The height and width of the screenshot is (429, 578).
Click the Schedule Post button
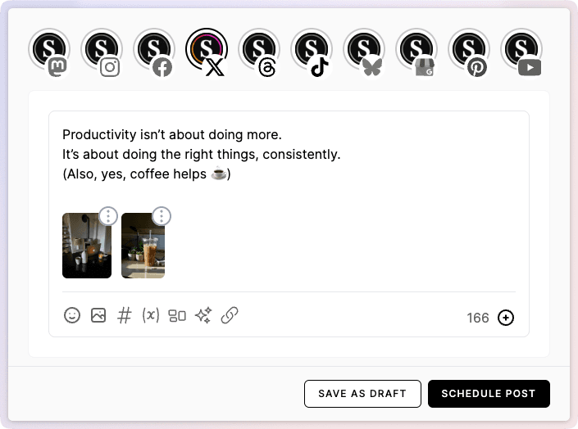(x=489, y=394)
